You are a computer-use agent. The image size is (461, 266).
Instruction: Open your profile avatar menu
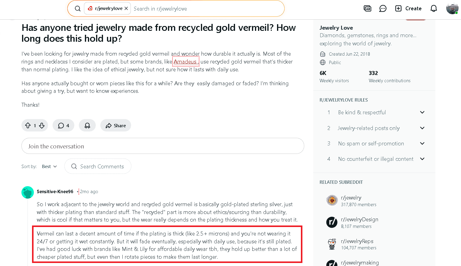[x=452, y=8]
